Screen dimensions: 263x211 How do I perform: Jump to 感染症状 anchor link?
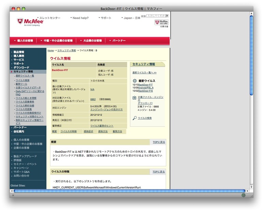88,131
